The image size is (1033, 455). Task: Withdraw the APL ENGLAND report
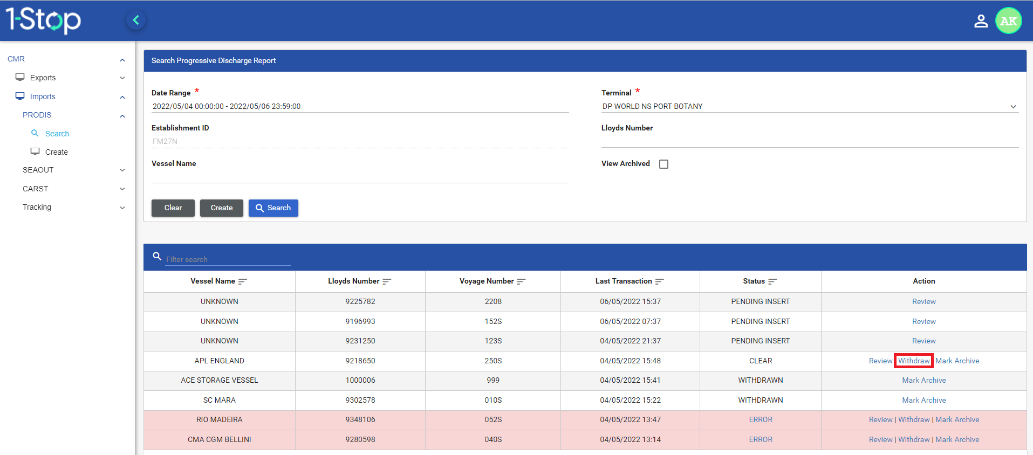[913, 361]
